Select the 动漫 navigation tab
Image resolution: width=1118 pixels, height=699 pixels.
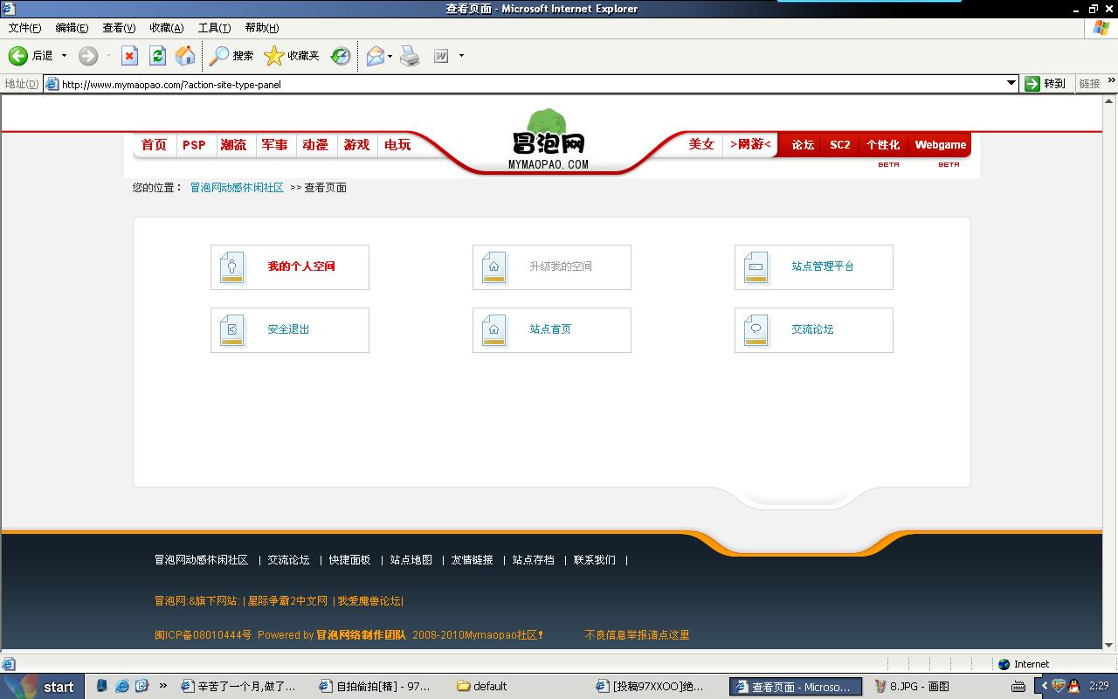pyautogui.click(x=315, y=145)
